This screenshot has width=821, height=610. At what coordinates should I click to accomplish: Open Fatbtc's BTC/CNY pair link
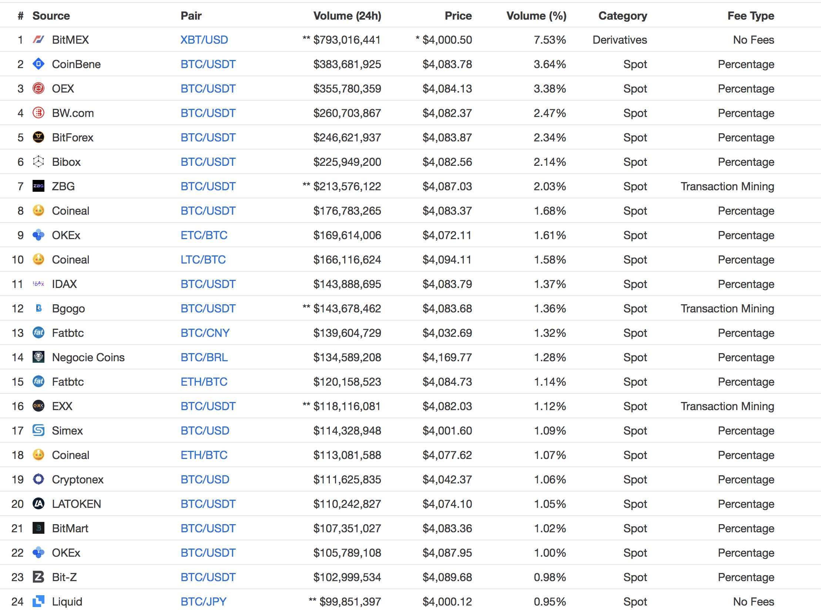tap(205, 333)
